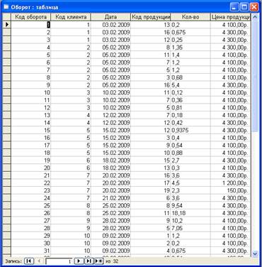Click the current record arrow selector
The height and width of the screenshot is (267, 262).
(6, 24)
